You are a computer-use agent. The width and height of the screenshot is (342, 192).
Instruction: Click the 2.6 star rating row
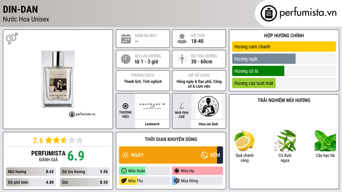[x=58, y=140]
